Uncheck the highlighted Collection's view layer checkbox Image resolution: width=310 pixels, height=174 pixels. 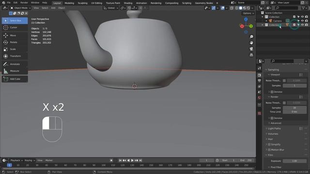[294, 25]
